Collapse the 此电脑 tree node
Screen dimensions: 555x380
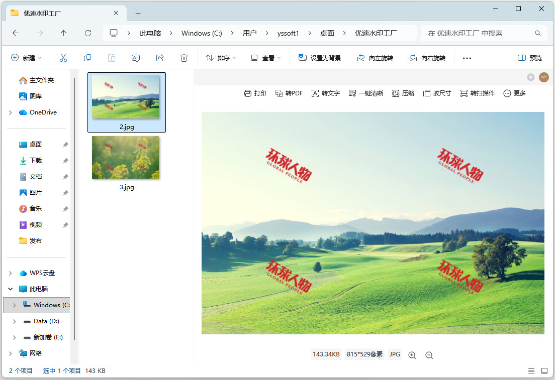[x=10, y=289]
